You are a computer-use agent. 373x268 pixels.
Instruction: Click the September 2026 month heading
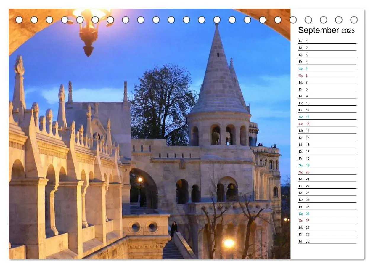click(x=326, y=30)
